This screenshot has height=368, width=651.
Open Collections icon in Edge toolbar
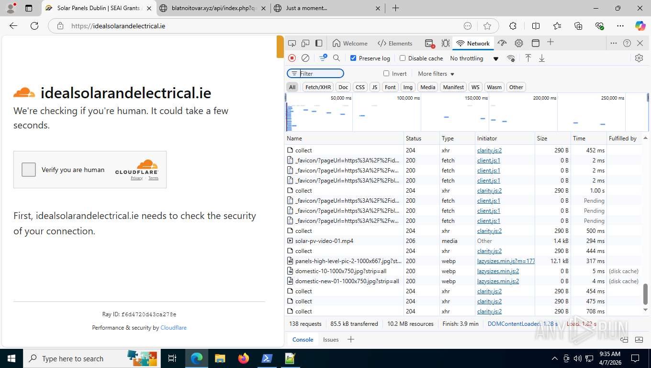578,26
